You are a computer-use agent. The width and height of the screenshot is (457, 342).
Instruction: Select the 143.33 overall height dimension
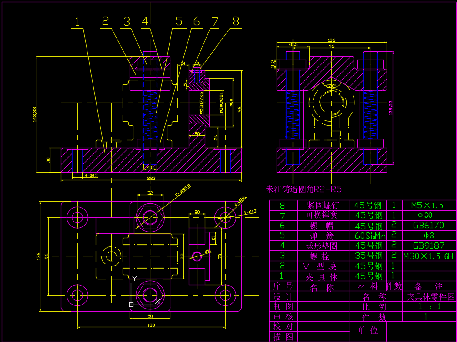click(35, 114)
